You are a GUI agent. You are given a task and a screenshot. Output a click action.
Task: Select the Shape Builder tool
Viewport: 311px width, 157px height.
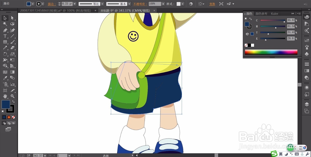(5, 66)
